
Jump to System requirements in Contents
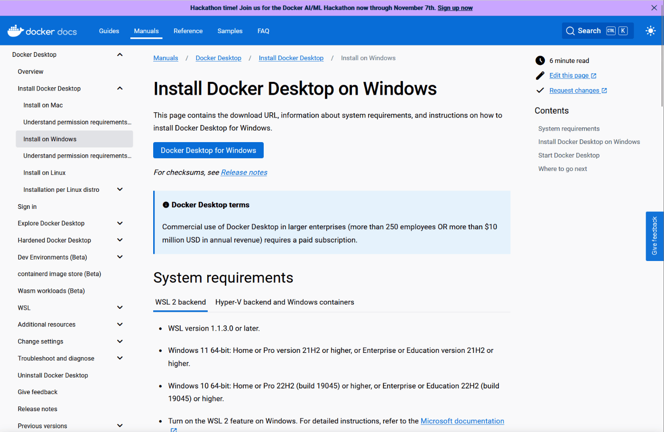pyautogui.click(x=569, y=129)
